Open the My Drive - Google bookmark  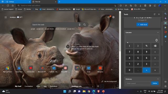(x=122, y=9)
